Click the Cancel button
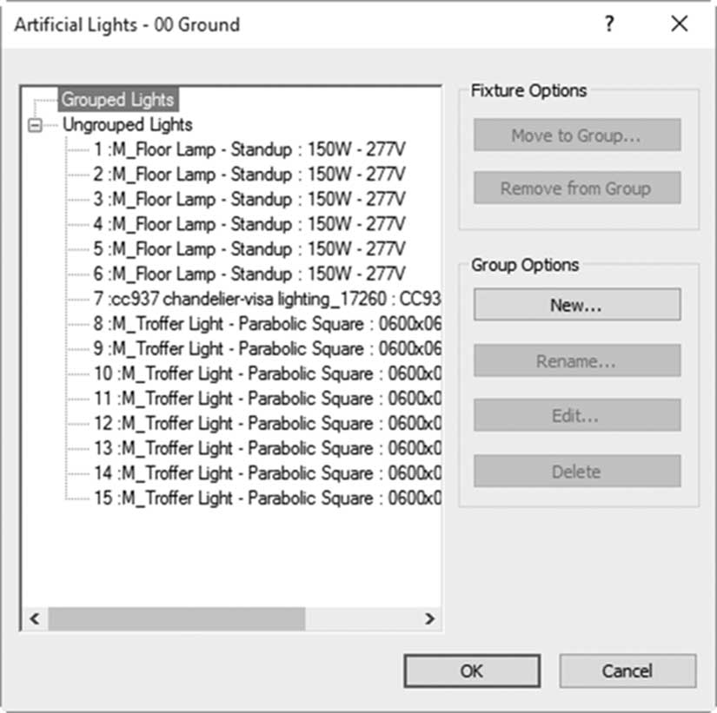The height and width of the screenshot is (713, 717). coord(627,671)
